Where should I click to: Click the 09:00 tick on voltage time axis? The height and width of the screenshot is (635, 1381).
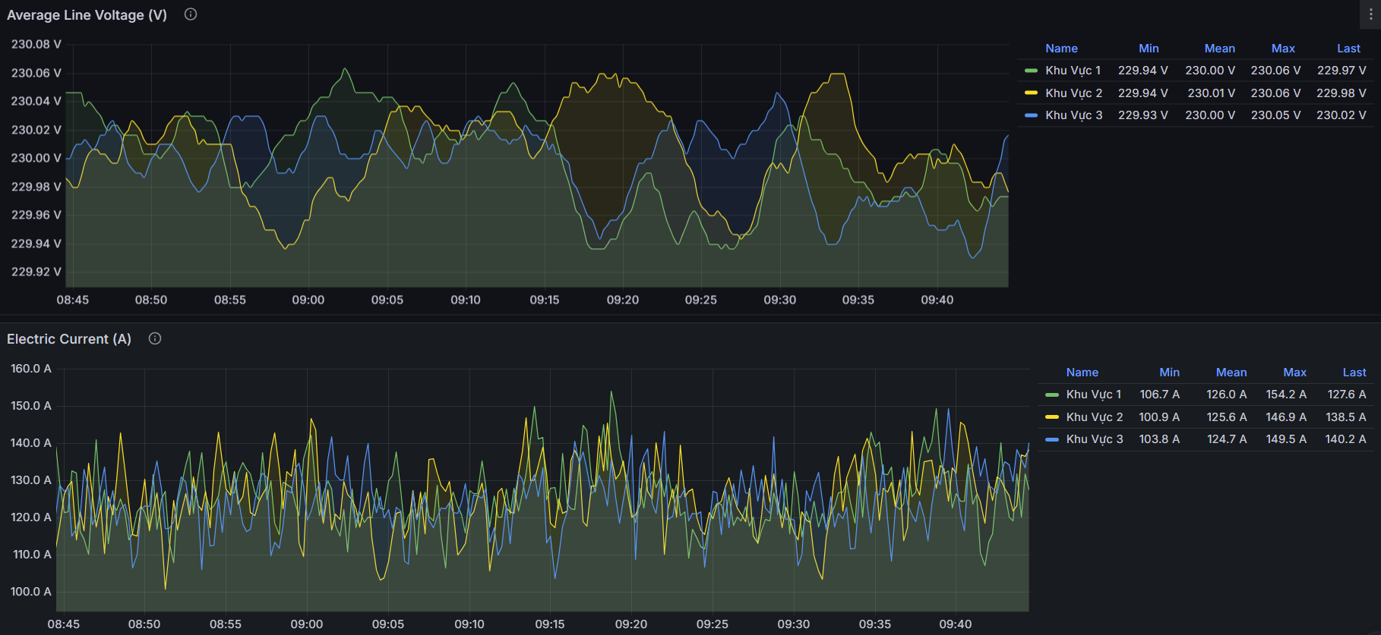point(308,300)
